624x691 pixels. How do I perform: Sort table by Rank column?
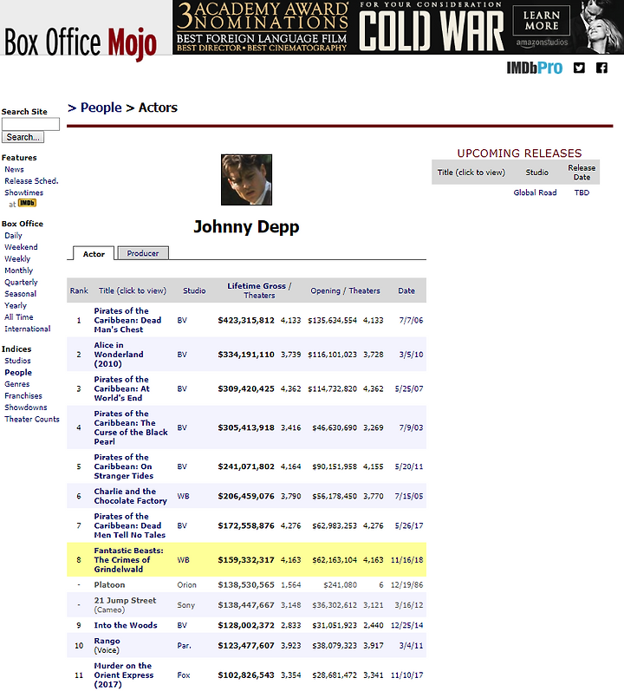tap(79, 290)
